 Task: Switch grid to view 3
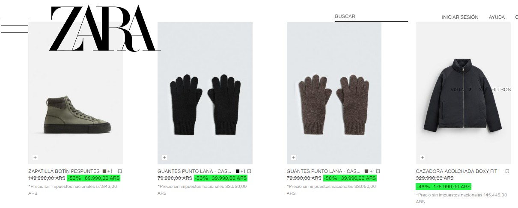[480, 89]
